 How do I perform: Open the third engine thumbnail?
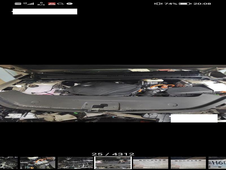point(75,163)
